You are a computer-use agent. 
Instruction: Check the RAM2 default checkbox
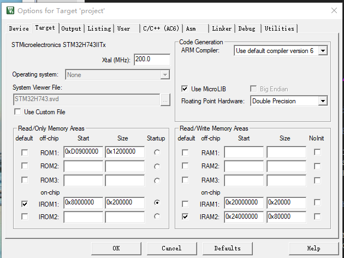click(x=185, y=166)
